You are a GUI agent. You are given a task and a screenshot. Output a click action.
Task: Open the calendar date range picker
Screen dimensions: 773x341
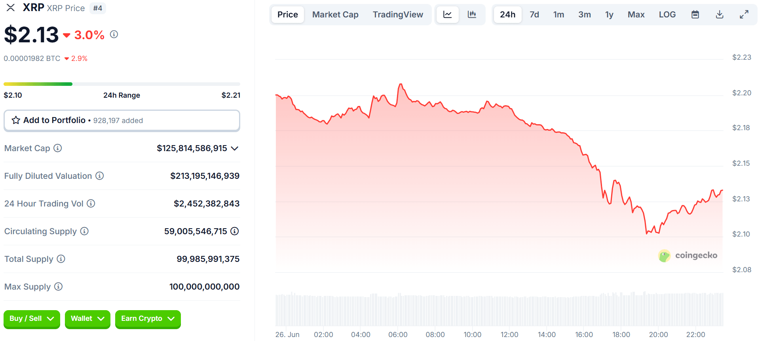click(x=695, y=15)
